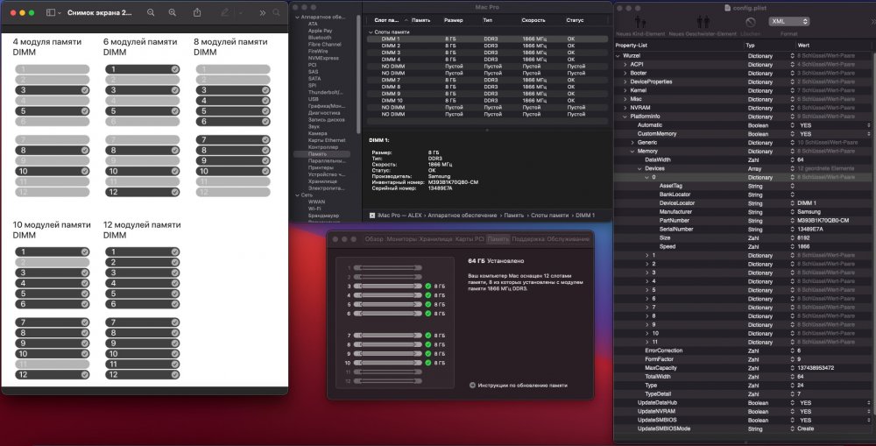
Task: Collapse the Слоты памяти group
Action: point(371,32)
